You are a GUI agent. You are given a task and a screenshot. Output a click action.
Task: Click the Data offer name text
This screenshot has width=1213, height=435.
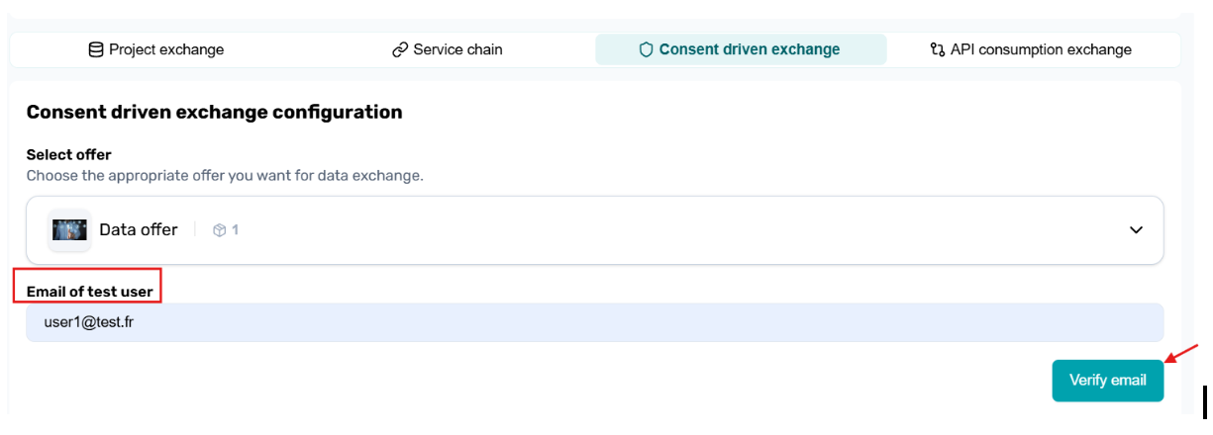[x=139, y=230]
